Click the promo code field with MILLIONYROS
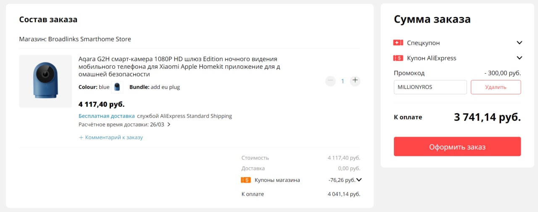The image size is (538, 212). (430, 87)
